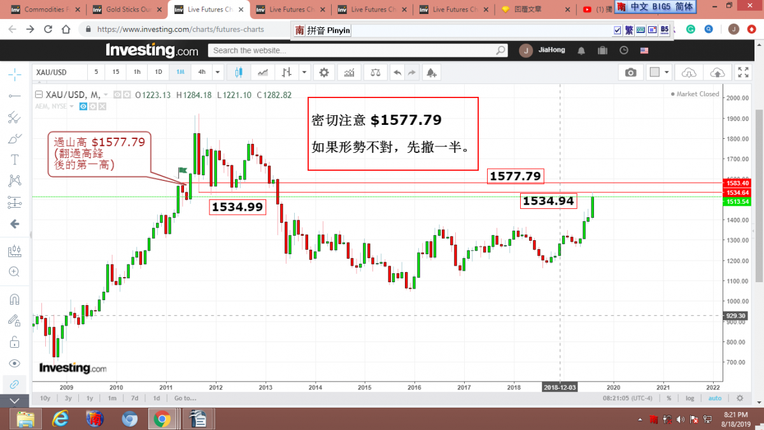Screen dimensions: 764x430
Task: Select the 1h interval
Action: (137, 73)
